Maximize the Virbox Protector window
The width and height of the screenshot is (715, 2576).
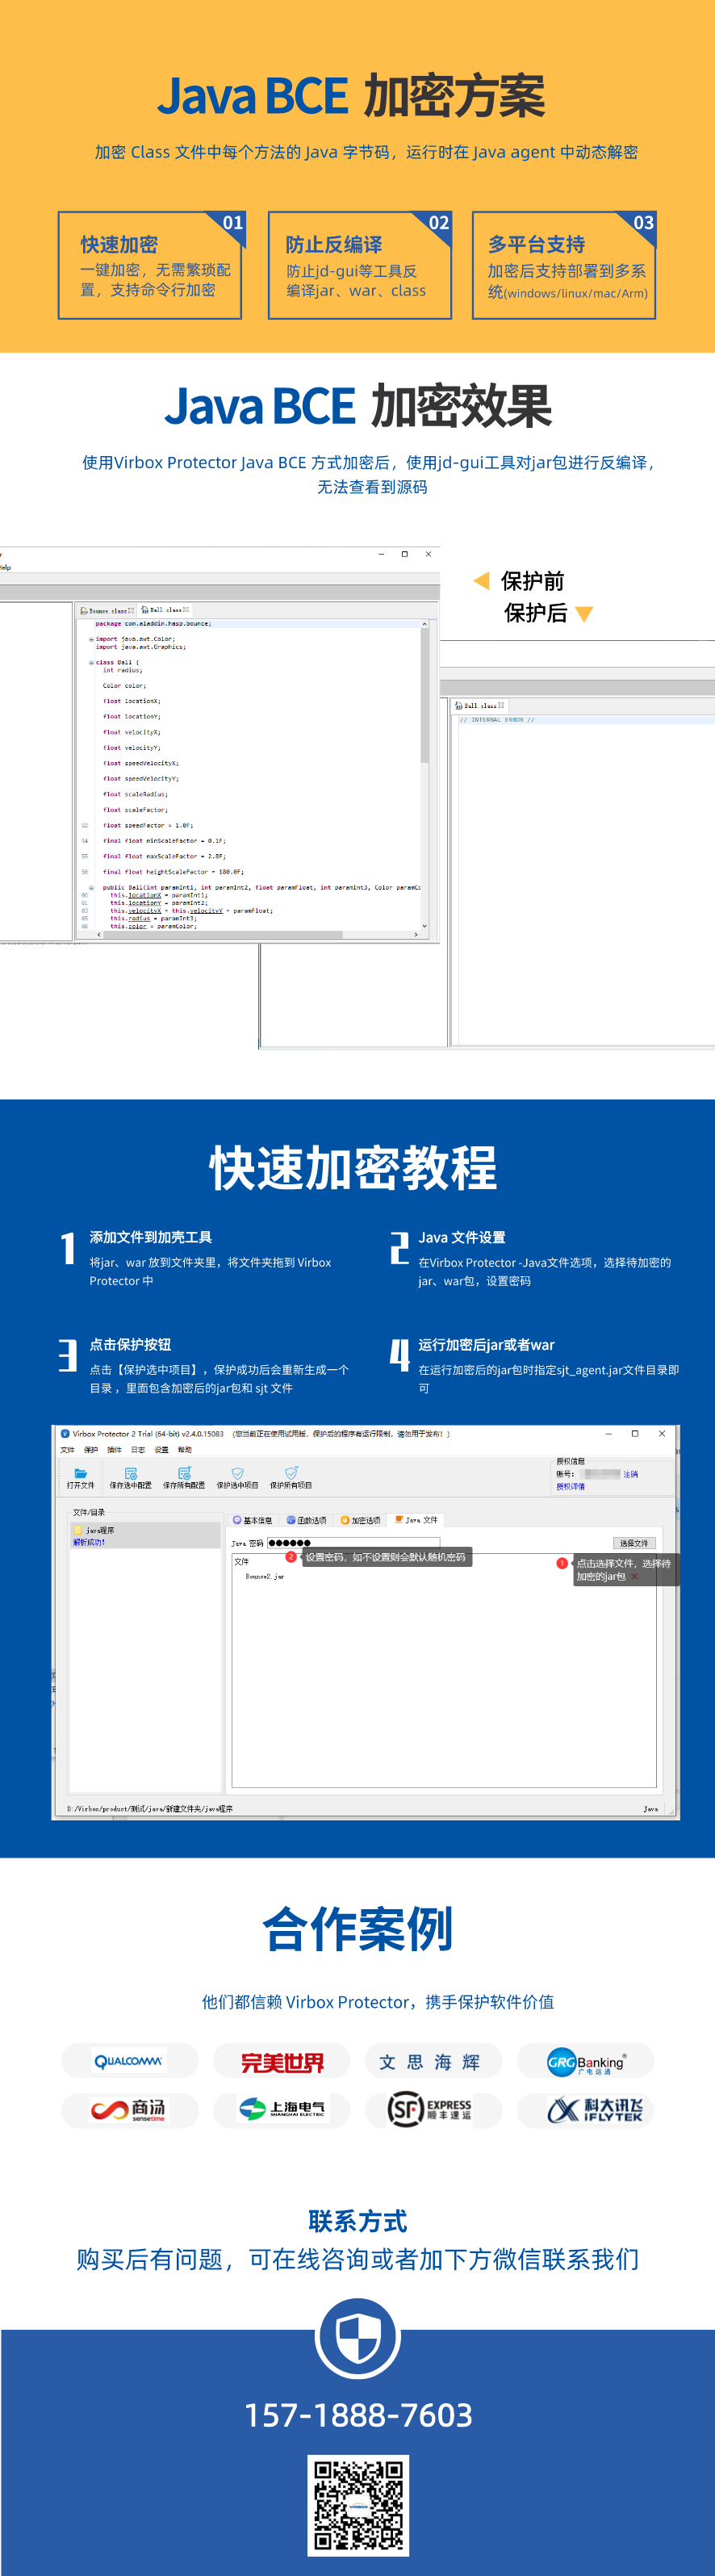click(635, 1433)
